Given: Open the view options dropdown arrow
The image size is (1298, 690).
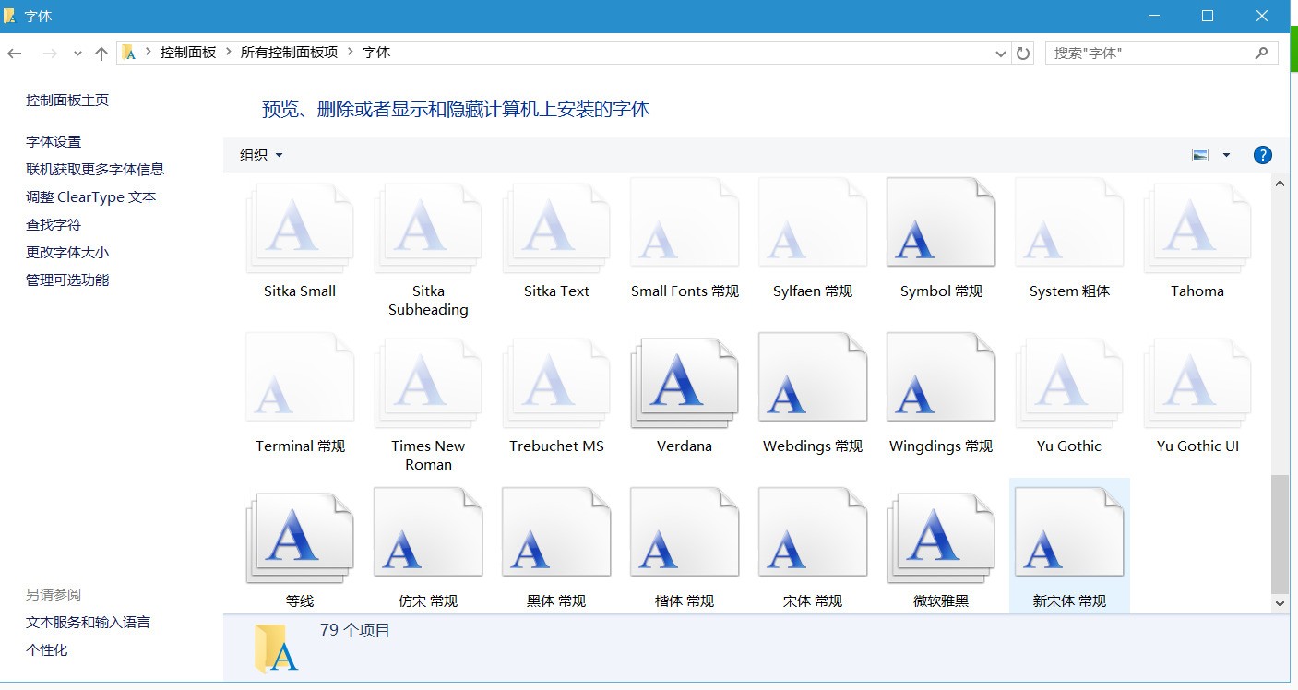Looking at the screenshot, I should click(1226, 155).
